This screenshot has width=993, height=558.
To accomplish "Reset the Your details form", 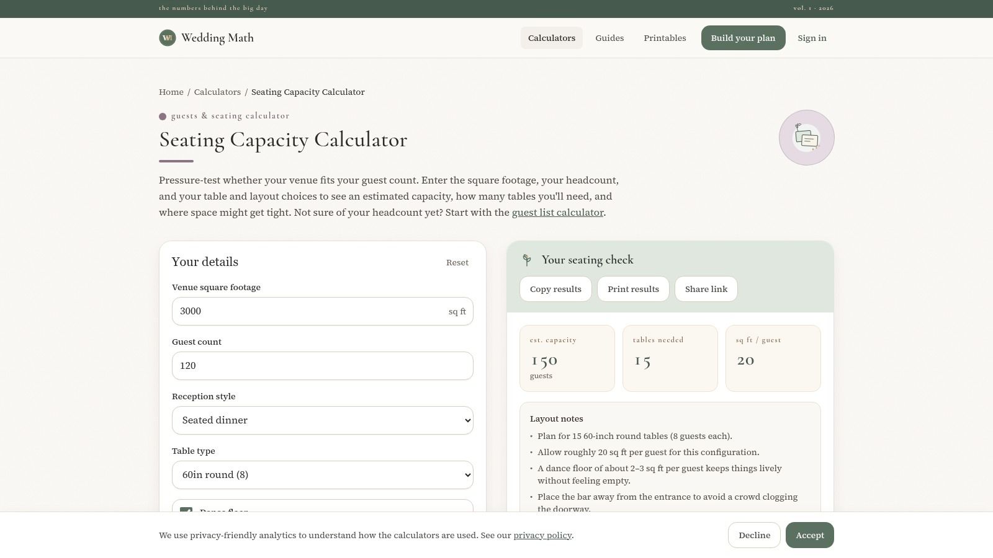I will [x=457, y=262].
